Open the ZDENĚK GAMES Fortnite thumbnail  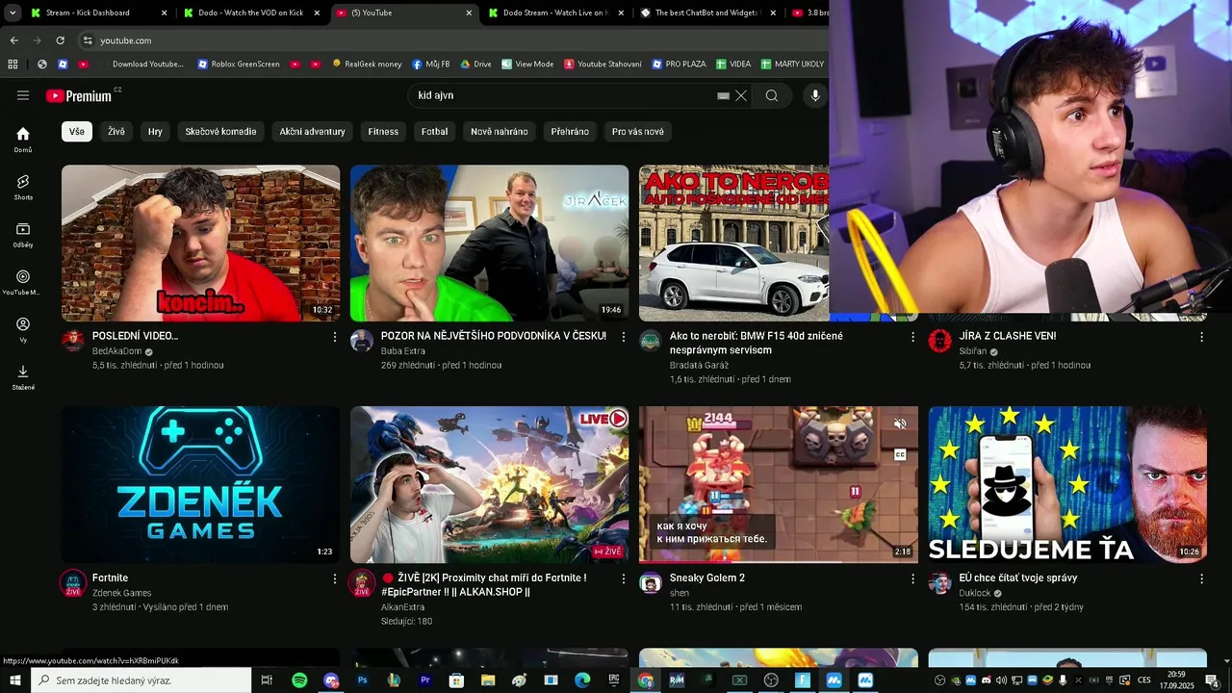tap(200, 484)
